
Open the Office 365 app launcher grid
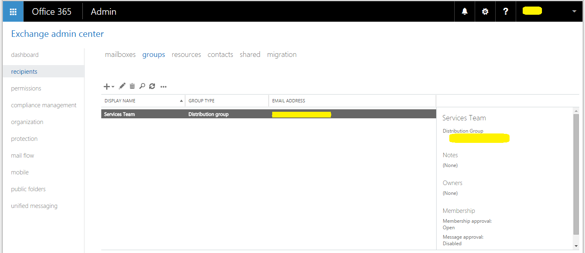pyautogui.click(x=12, y=11)
